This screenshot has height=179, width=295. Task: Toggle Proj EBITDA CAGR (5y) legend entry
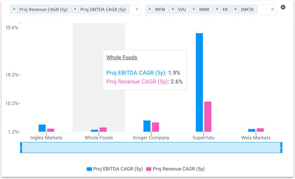tap(115, 169)
